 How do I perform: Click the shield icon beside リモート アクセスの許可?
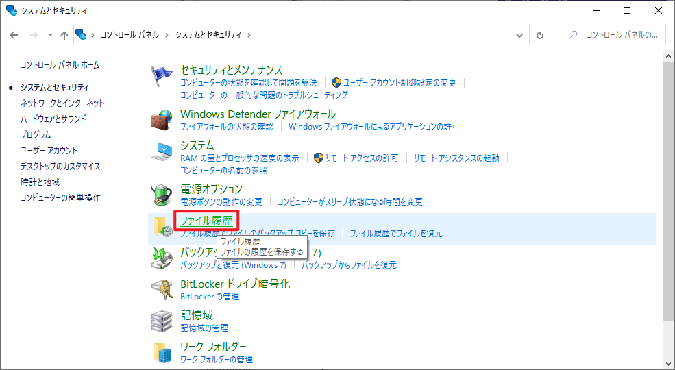tap(318, 158)
